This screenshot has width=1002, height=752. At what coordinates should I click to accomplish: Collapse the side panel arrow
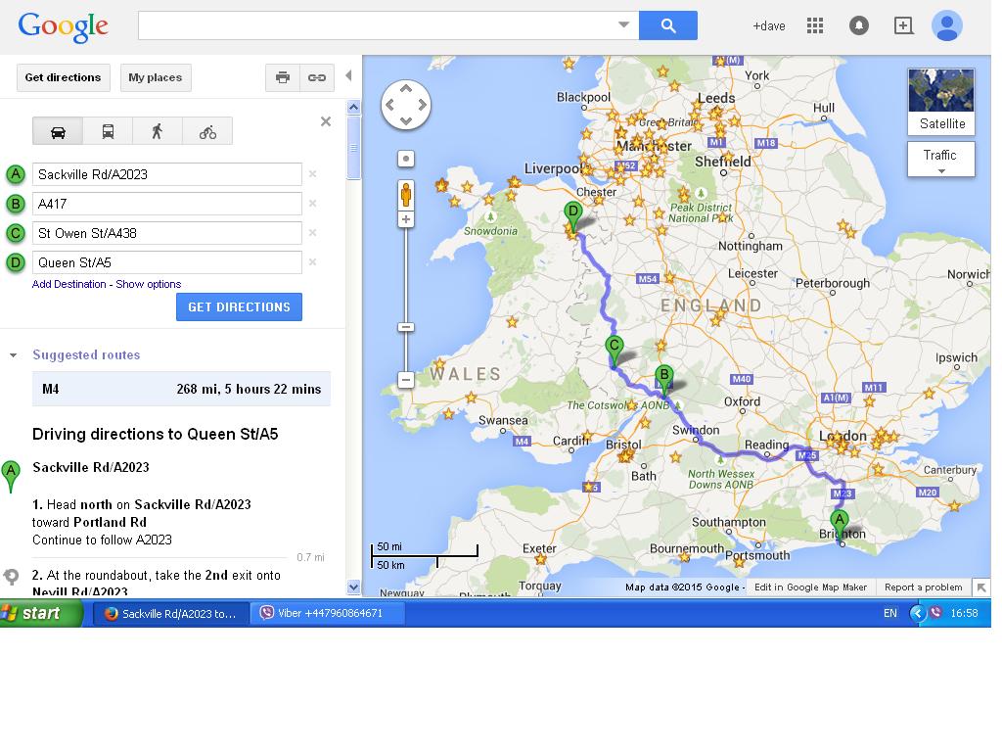(x=349, y=75)
